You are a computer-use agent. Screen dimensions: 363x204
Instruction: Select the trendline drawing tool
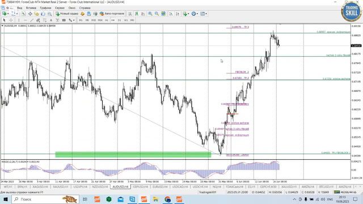32,20
